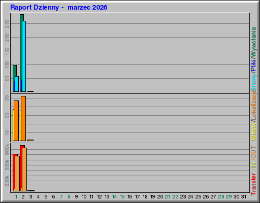
Task: Click day "5" on the x-axis
Action: (46, 197)
